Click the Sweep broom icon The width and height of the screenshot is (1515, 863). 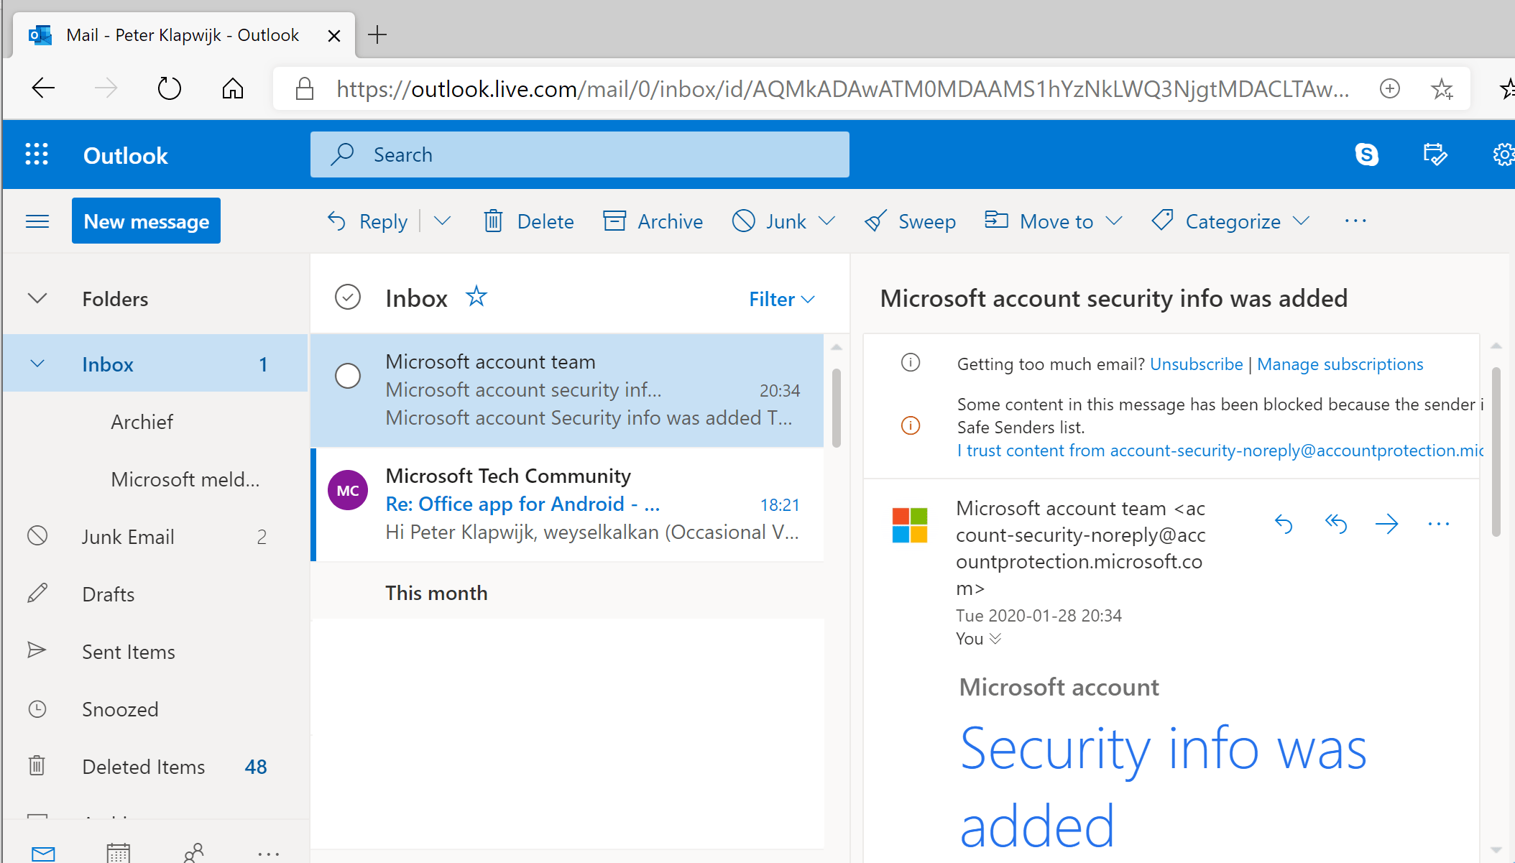(875, 221)
